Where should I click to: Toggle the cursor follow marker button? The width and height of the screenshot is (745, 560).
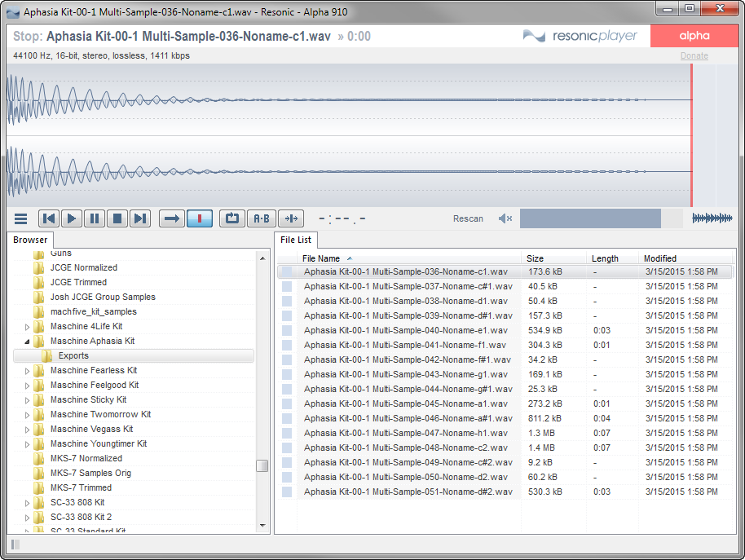(x=291, y=218)
